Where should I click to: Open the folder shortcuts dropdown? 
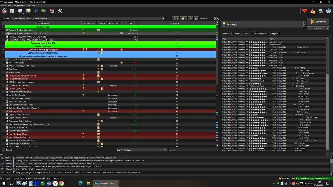click(183, 18)
